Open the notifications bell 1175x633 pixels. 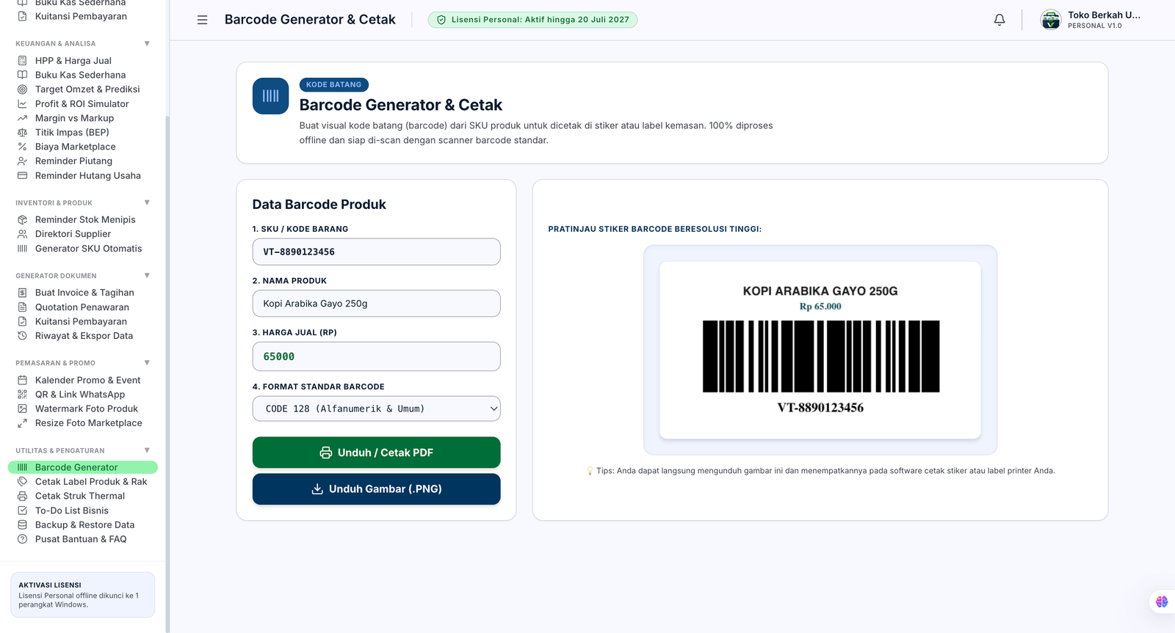999,20
